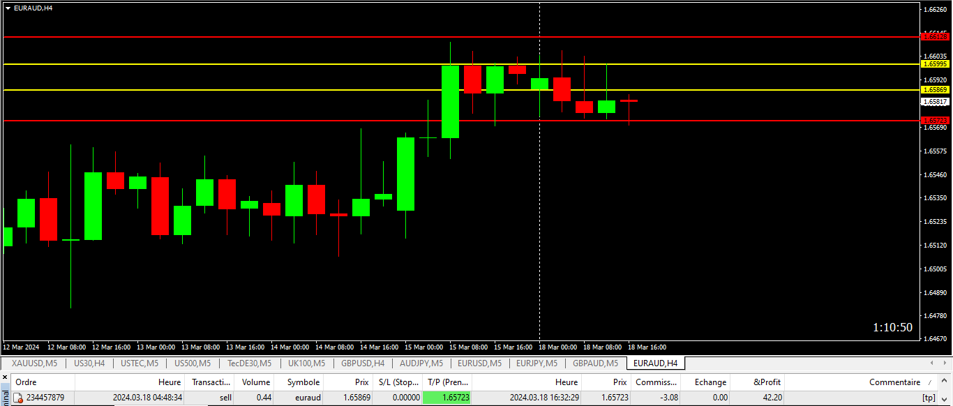Sort by the first Heure column header
Viewport: 953px width, 406px height.
pos(130,382)
